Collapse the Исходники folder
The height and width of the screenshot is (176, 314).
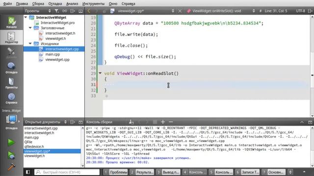(30, 44)
